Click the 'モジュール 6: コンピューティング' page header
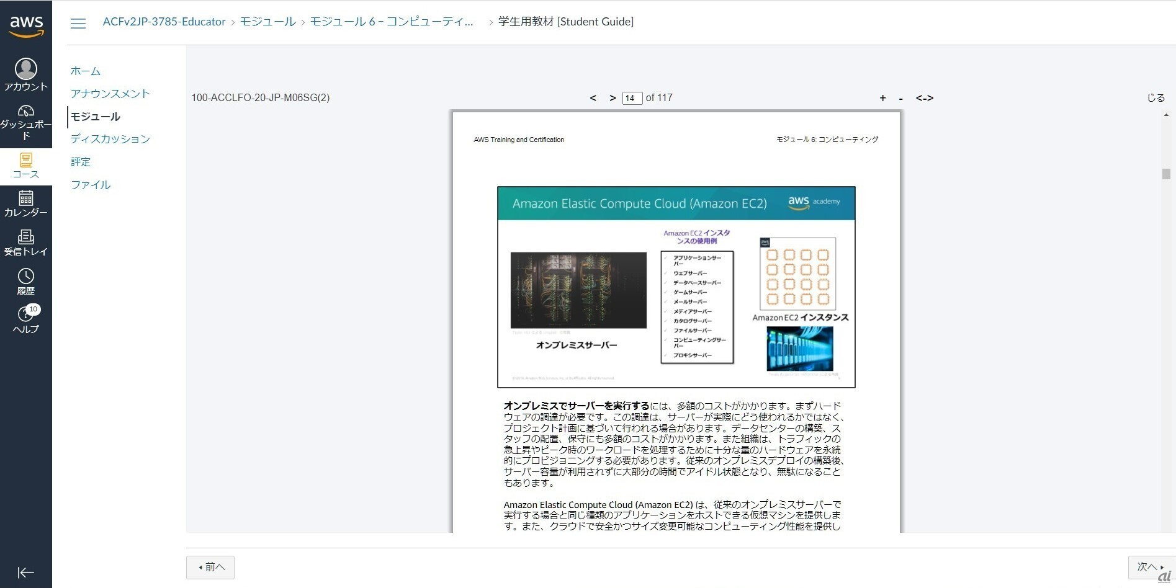This screenshot has height=588, width=1176. pos(827,140)
